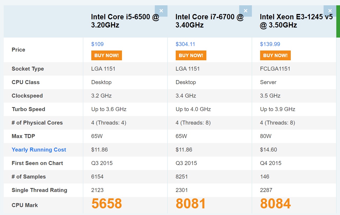Click BUY NOW for the i7-6700
This screenshot has width=340, height=215.
191,55
